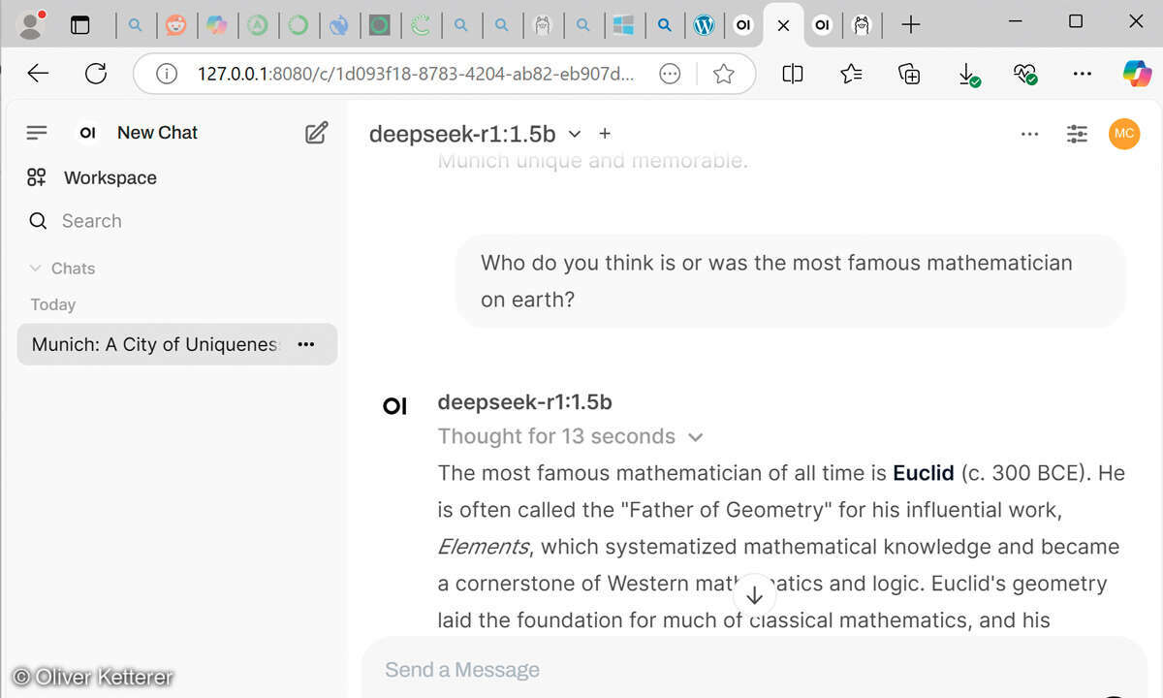
Task: Click the OI model avatar beside response
Action: 395,406
